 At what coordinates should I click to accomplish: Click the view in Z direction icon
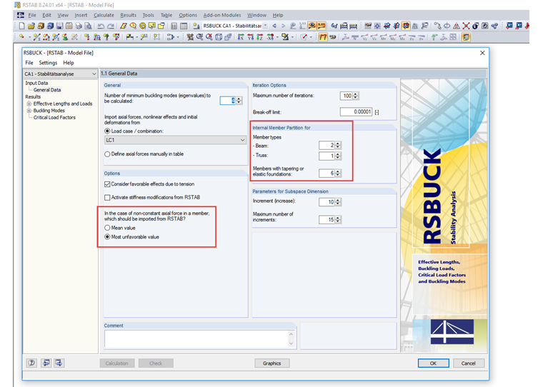[260, 37]
